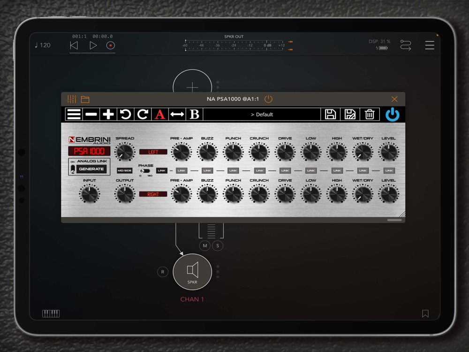This screenshot has height=352, width=469.
Task: Save preset as new file
Action: click(350, 115)
